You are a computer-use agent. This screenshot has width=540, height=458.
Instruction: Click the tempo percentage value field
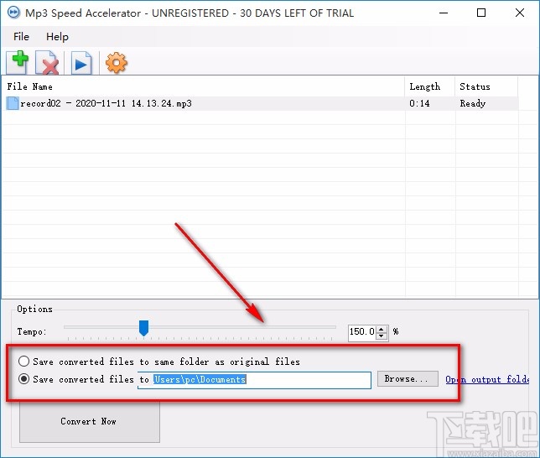coord(362,332)
